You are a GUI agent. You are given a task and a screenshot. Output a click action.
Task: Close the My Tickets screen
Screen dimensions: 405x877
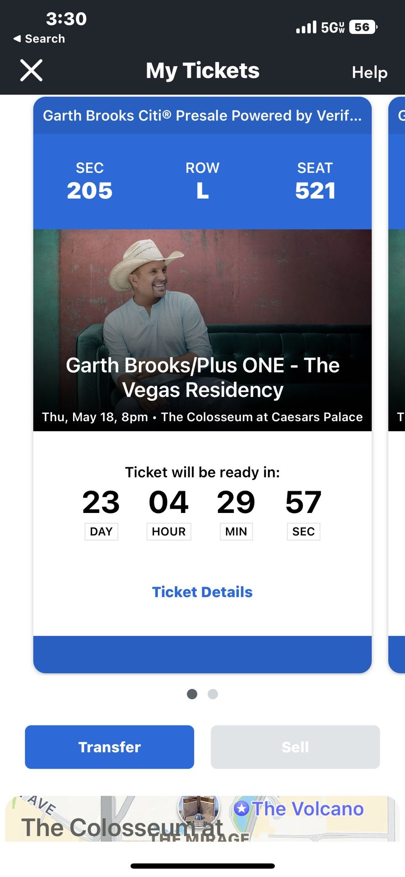pyautogui.click(x=31, y=71)
